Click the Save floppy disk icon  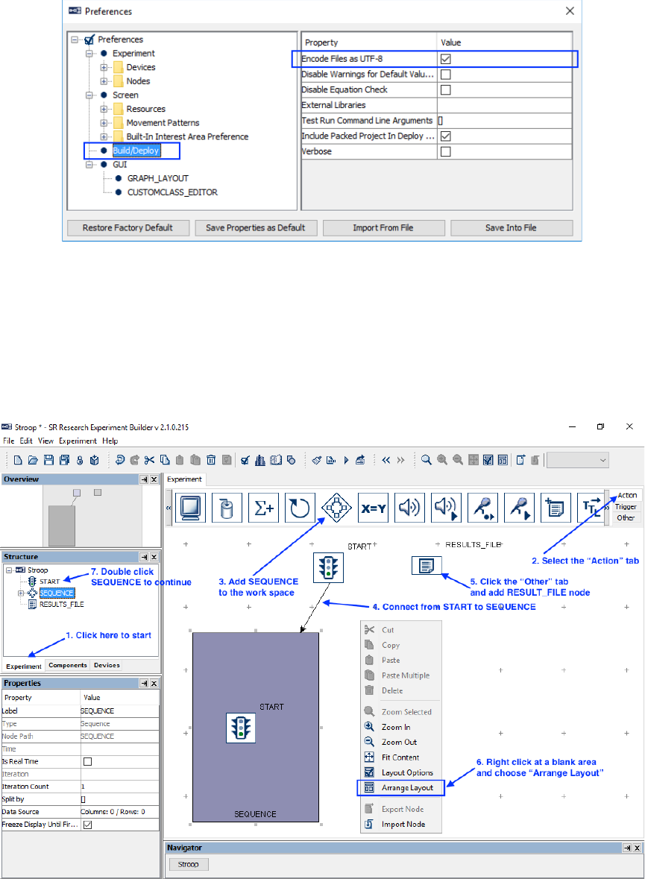click(48, 460)
